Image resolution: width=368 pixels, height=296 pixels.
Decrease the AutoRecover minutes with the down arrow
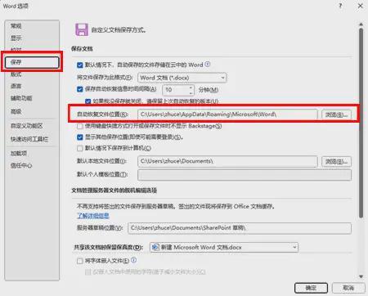pos(191,92)
